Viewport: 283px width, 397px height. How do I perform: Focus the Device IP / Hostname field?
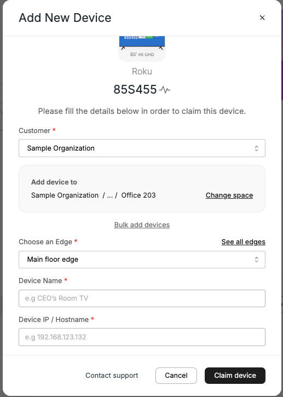click(x=142, y=337)
